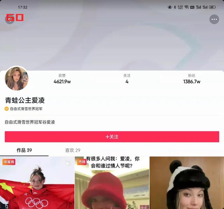Open the video with the Olympic flag photo
This screenshot has height=209, width=224.
point(37,183)
